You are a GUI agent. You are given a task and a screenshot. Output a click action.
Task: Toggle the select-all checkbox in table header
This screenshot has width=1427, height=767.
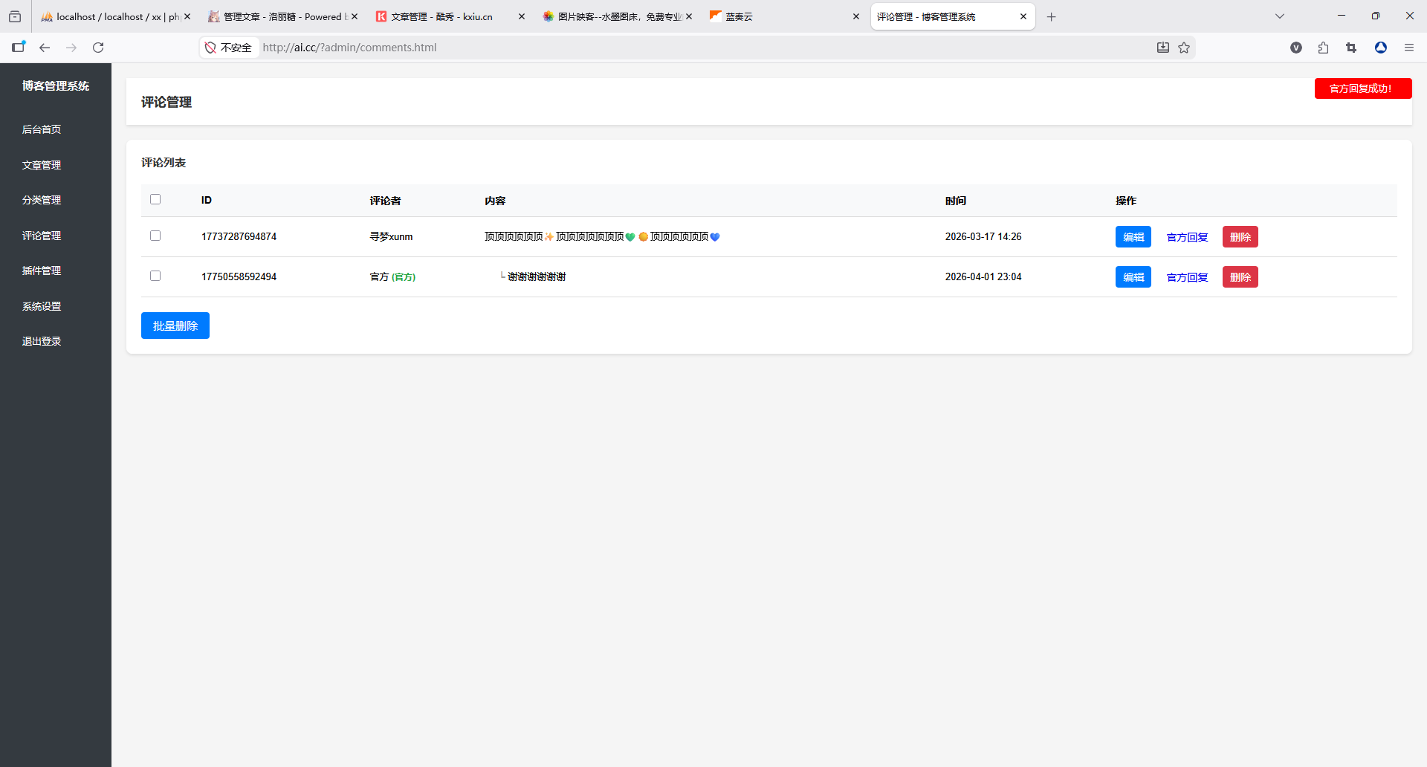click(155, 199)
